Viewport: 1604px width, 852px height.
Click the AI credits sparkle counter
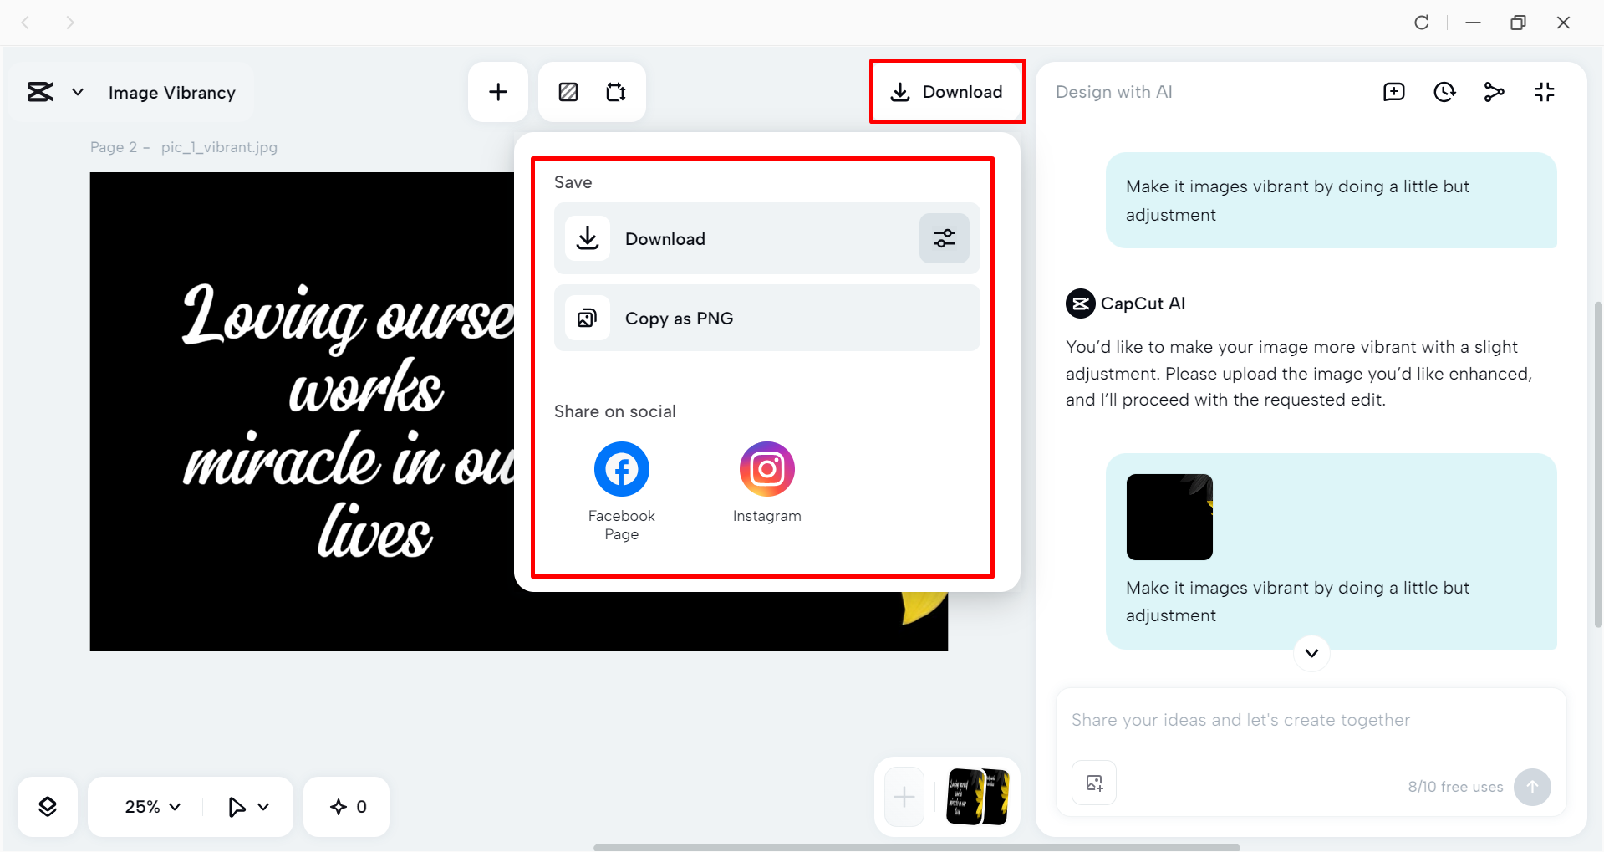[x=347, y=807]
